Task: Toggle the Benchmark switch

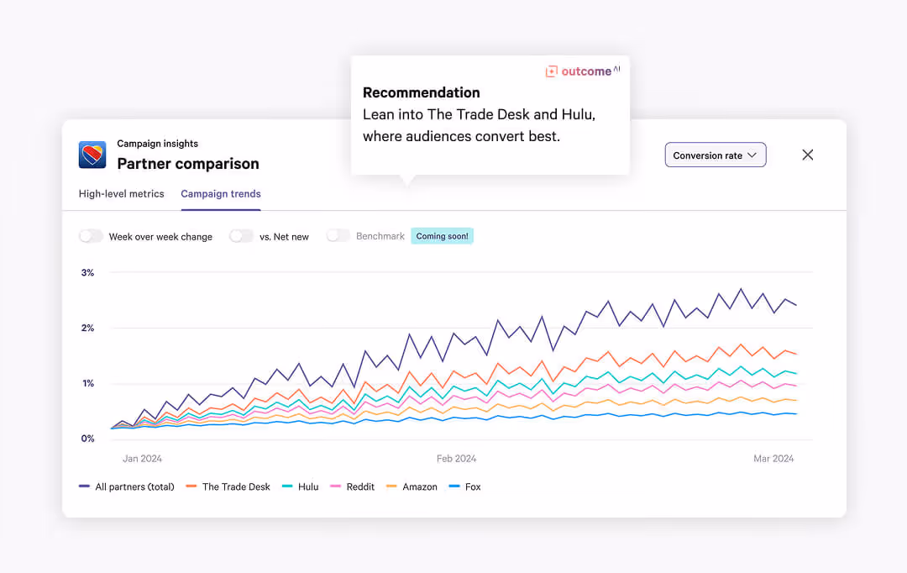Action: click(338, 236)
